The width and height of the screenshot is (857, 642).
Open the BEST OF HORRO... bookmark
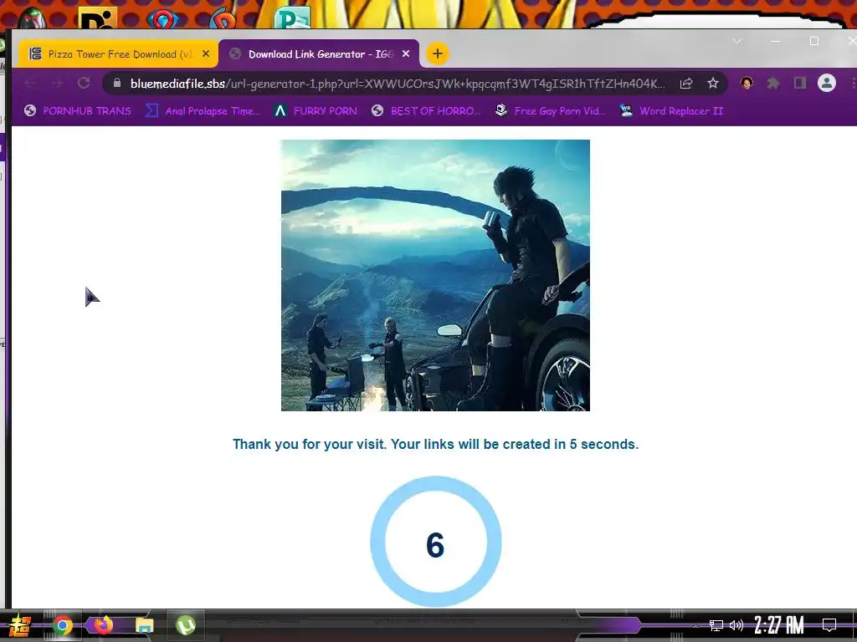[x=426, y=111]
